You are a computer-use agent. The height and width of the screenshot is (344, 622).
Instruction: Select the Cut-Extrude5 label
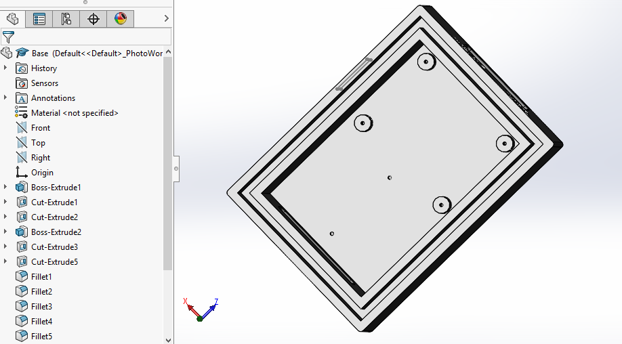54,262
